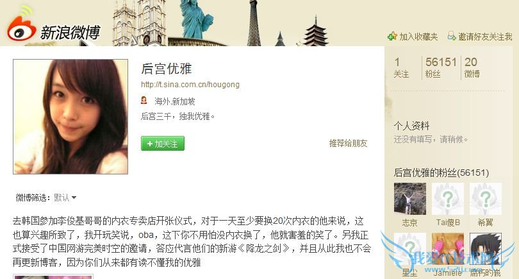Click 加入收藏夹 text link

coord(418,37)
